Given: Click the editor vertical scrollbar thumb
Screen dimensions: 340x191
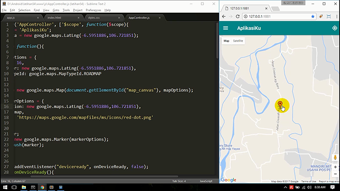Looking at the screenshot, I should 218,40.
